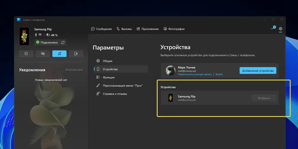
Task: Open the Вызовы tab
Action: [124, 29]
